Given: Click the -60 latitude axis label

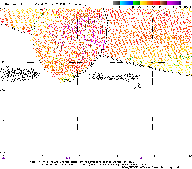Looking at the screenshot, I should pos(2,152).
